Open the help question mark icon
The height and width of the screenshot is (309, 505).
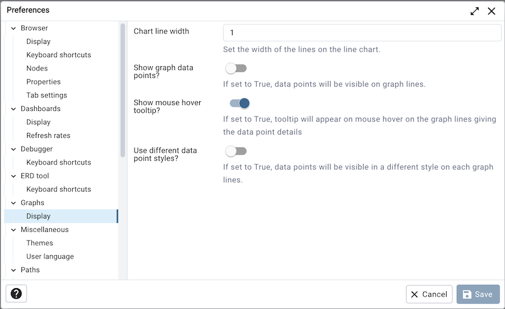point(16,294)
